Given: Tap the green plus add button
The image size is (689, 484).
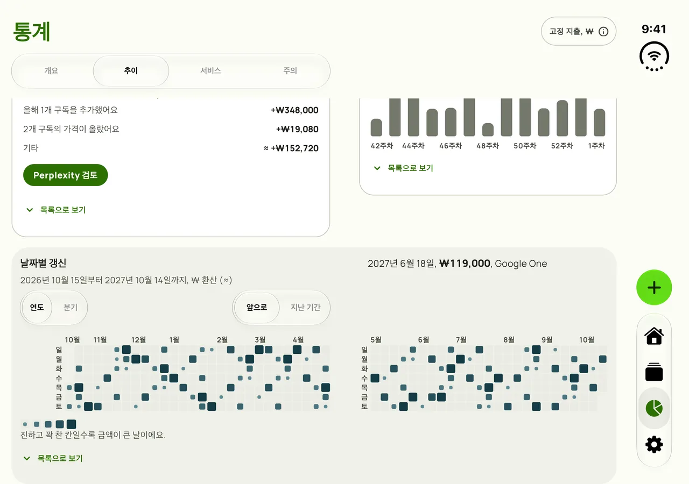Looking at the screenshot, I should 654,288.
